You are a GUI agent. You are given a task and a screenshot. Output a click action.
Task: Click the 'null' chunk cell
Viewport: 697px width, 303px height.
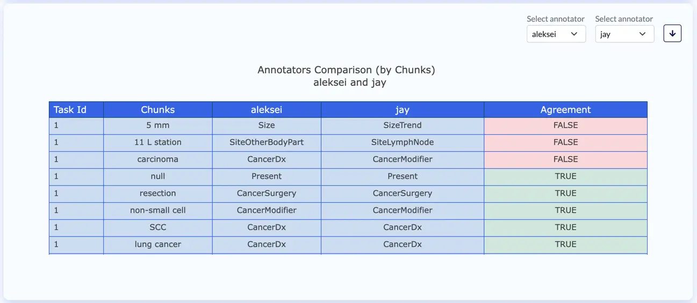click(x=158, y=176)
